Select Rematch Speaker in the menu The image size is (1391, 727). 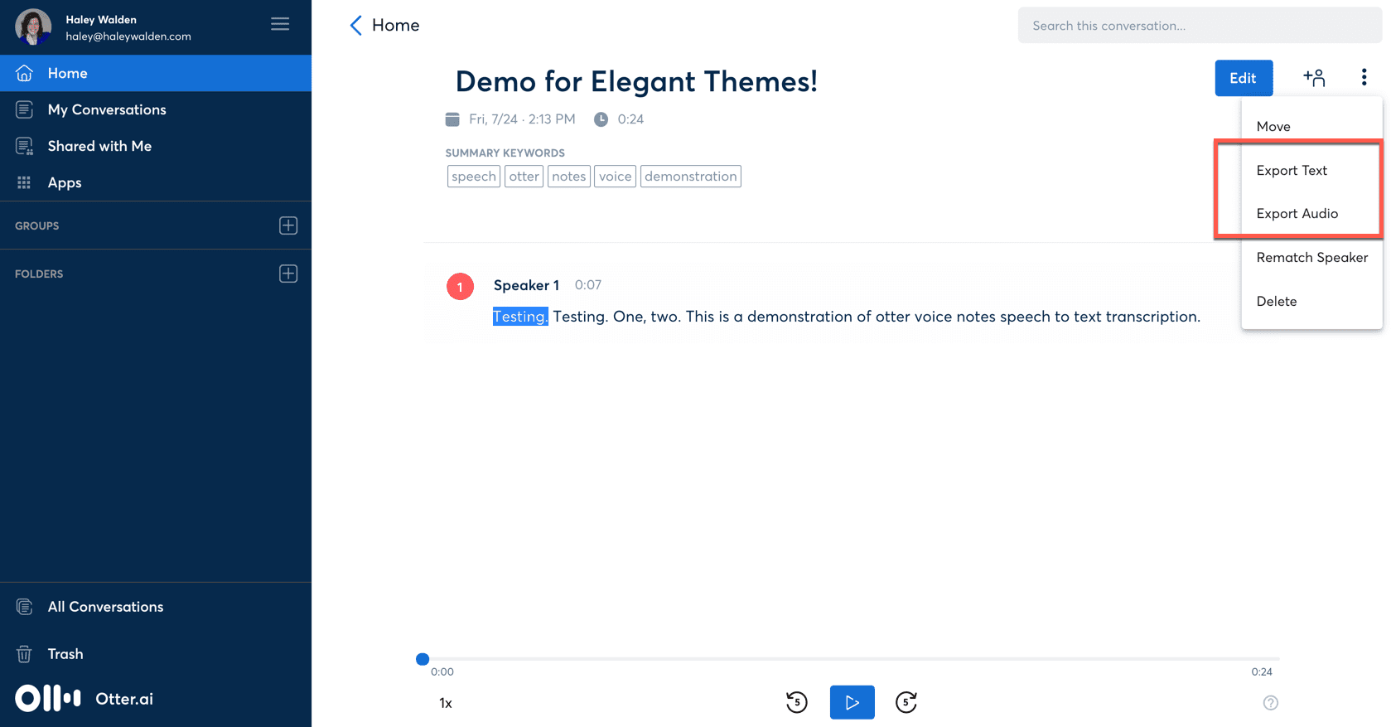point(1311,257)
